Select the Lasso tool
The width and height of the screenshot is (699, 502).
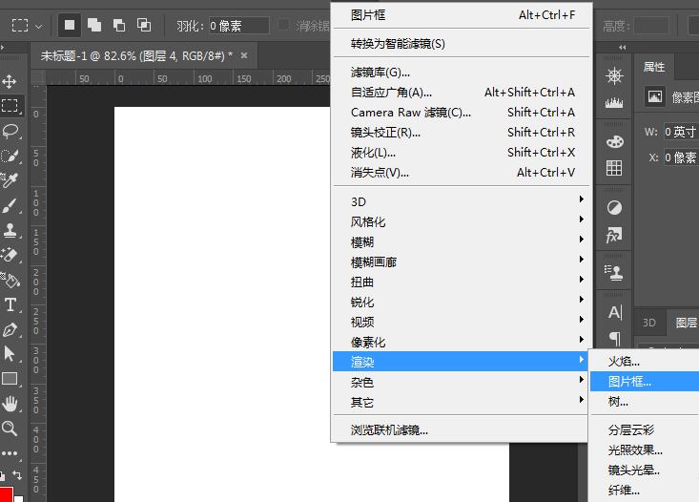tap(10, 131)
